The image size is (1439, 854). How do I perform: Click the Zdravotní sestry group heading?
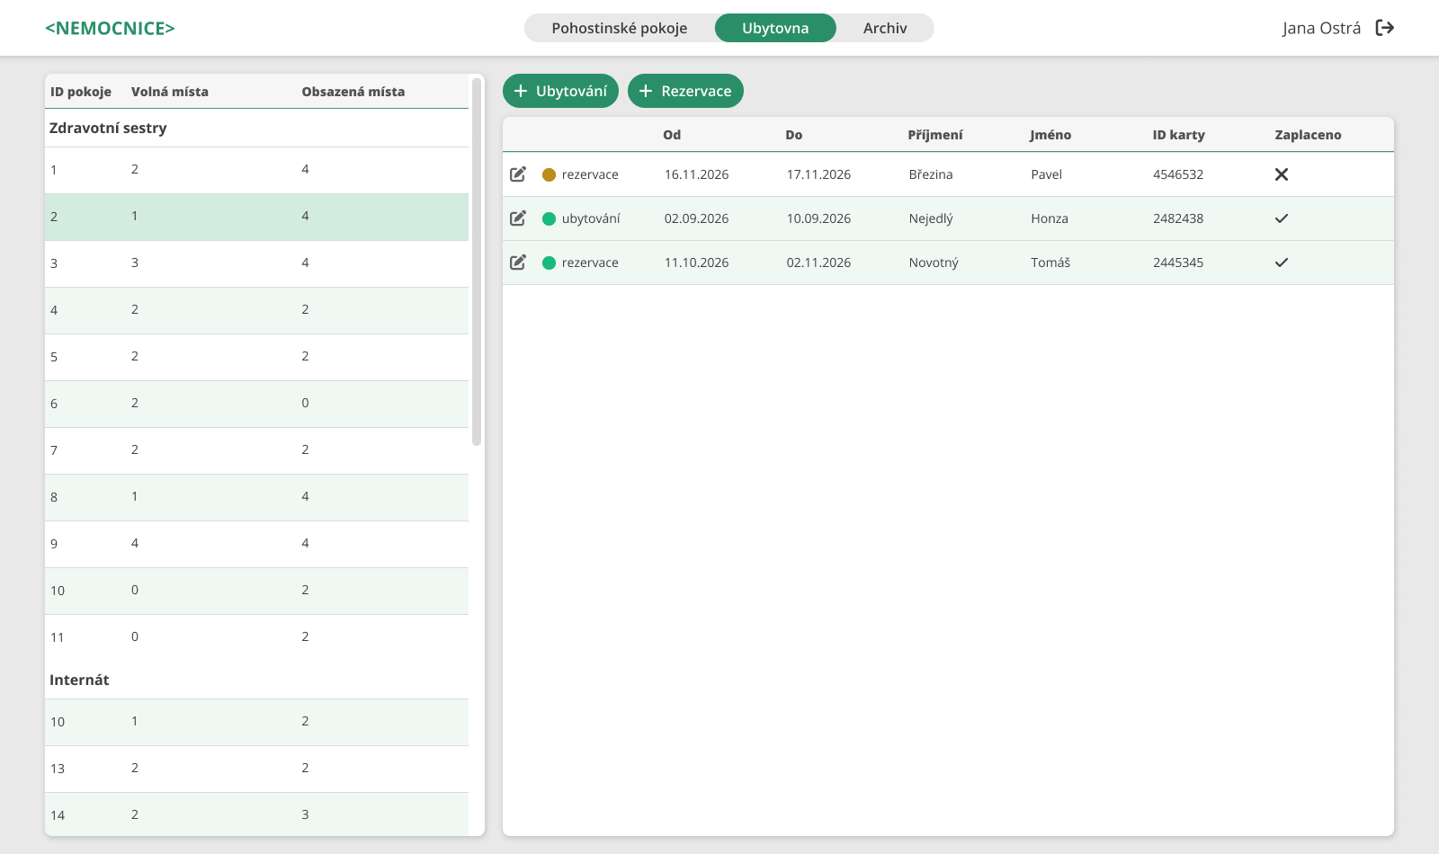coord(108,128)
